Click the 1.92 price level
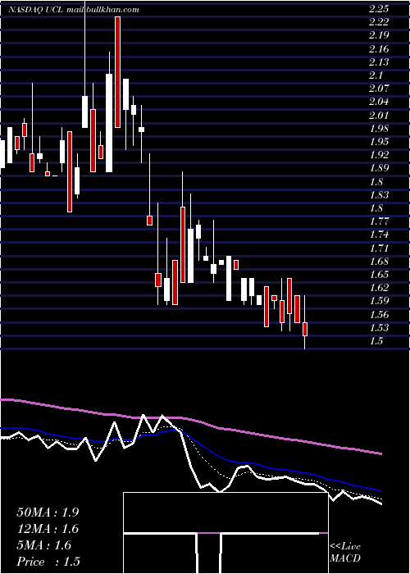The height and width of the screenshot is (574, 410). [379, 155]
